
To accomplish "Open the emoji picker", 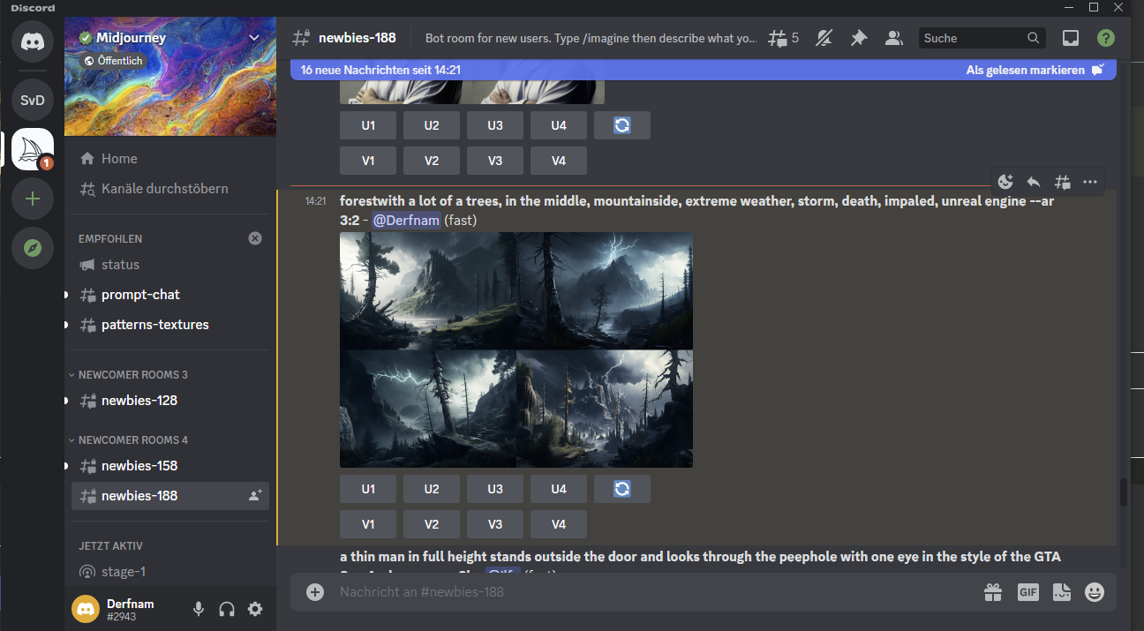I will tap(1095, 592).
